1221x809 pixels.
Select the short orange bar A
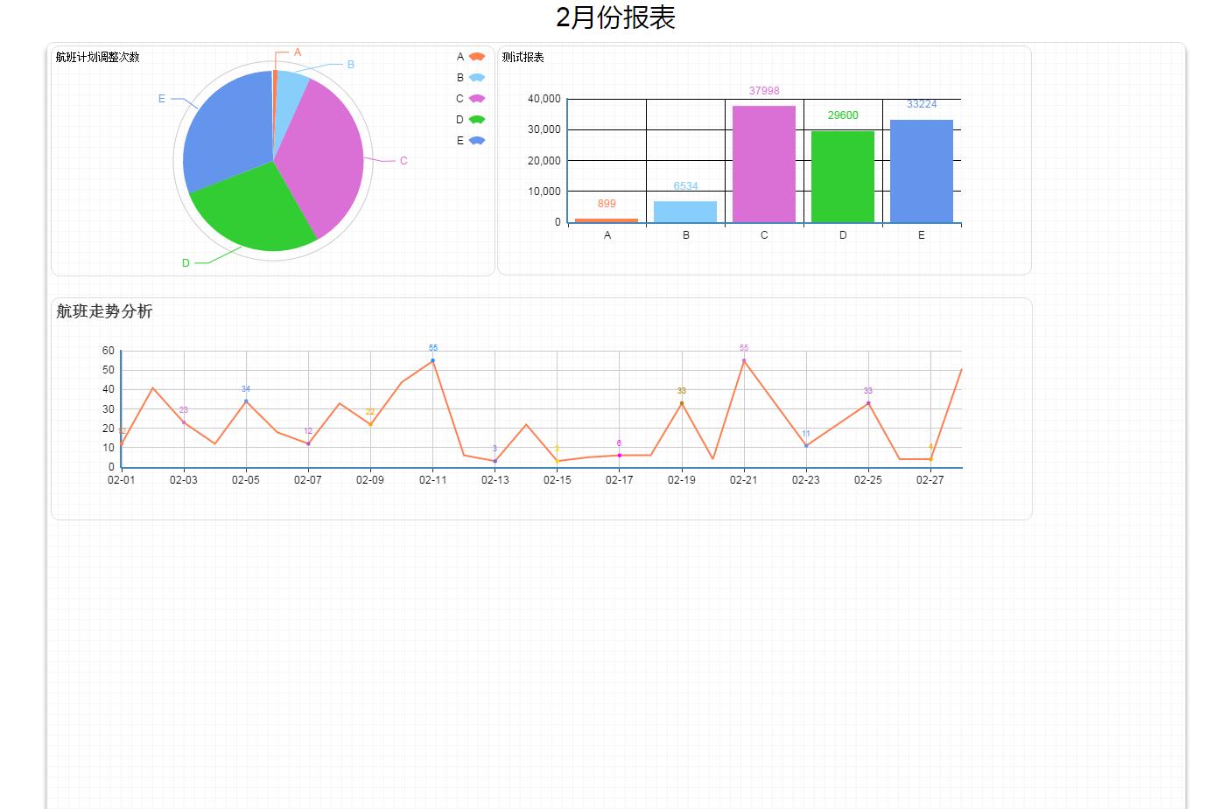click(x=607, y=220)
